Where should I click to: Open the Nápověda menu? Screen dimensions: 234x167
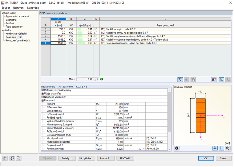[x=33, y=8]
